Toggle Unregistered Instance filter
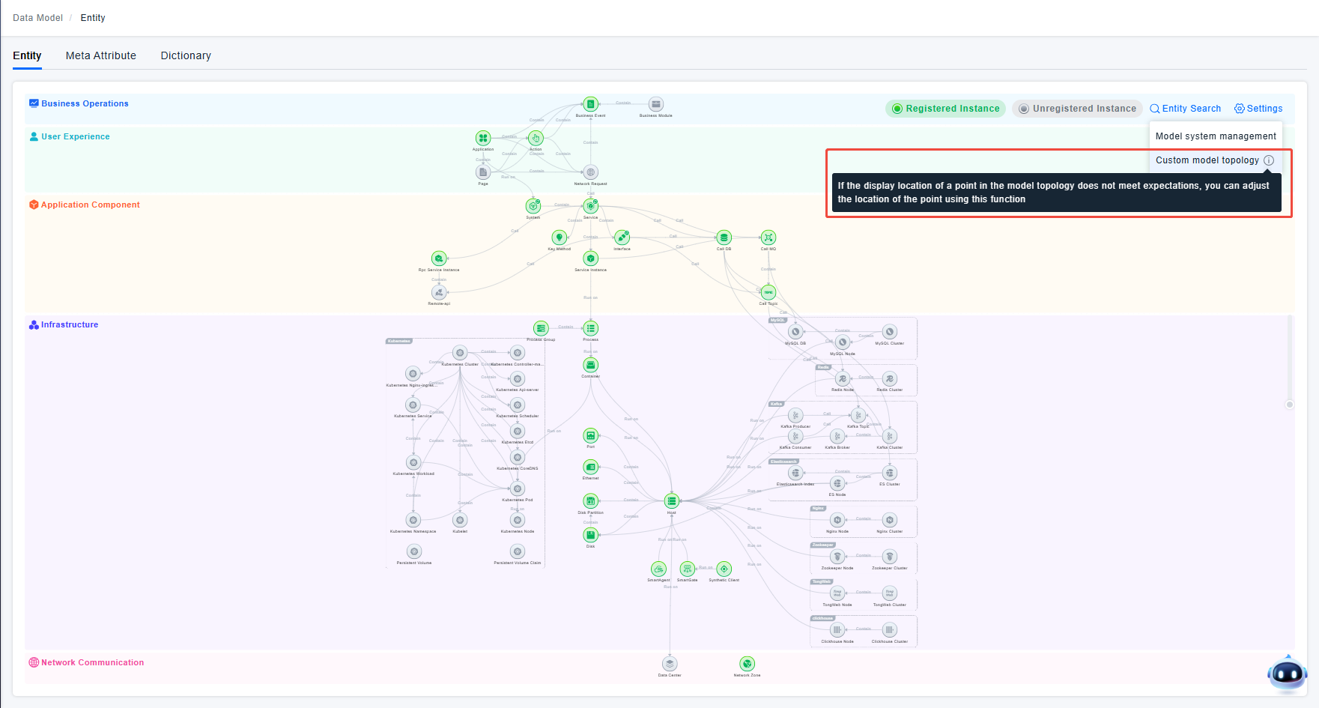The width and height of the screenshot is (1319, 708). tap(1077, 109)
